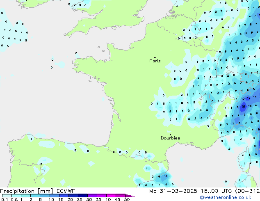The height and width of the screenshot is (201, 260).
Task: Click the ECMWF model name label
Action: point(66,191)
